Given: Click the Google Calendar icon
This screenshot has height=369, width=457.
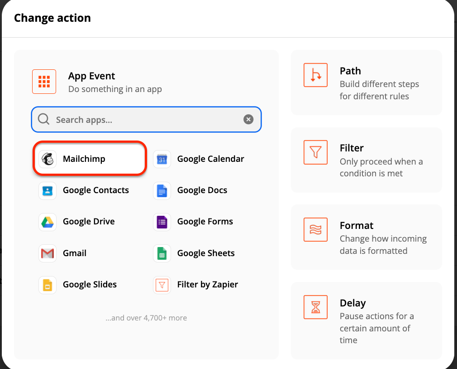Looking at the screenshot, I should click(x=162, y=159).
